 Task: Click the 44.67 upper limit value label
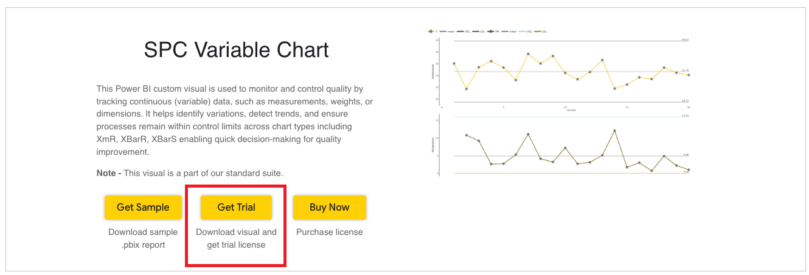tap(685, 39)
